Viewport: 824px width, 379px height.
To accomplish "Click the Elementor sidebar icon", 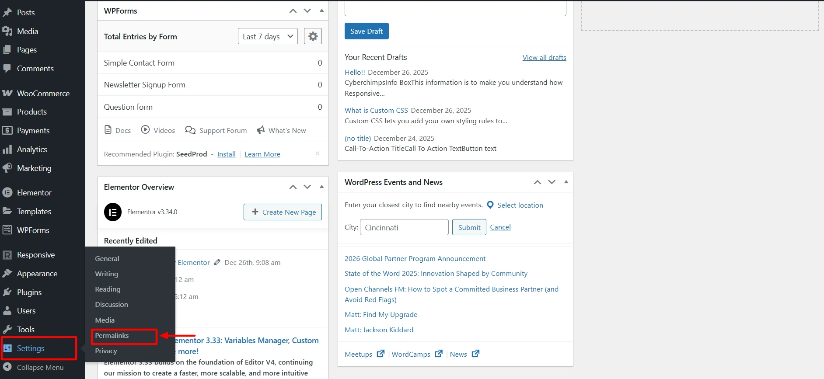I will [7, 193].
